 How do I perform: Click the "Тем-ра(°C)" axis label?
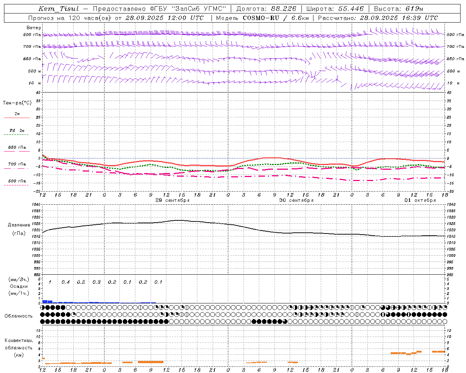click(17, 103)
